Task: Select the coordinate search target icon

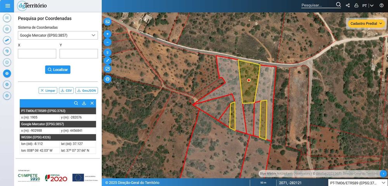Action: click(x=7, y=73)
